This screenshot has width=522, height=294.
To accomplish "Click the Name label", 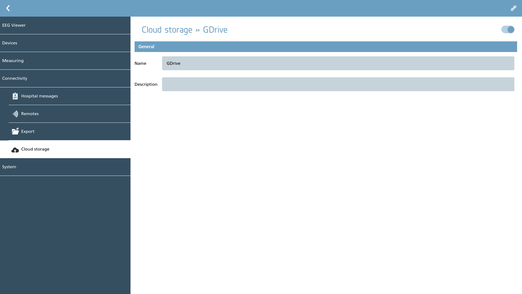I will click(140, 63).
